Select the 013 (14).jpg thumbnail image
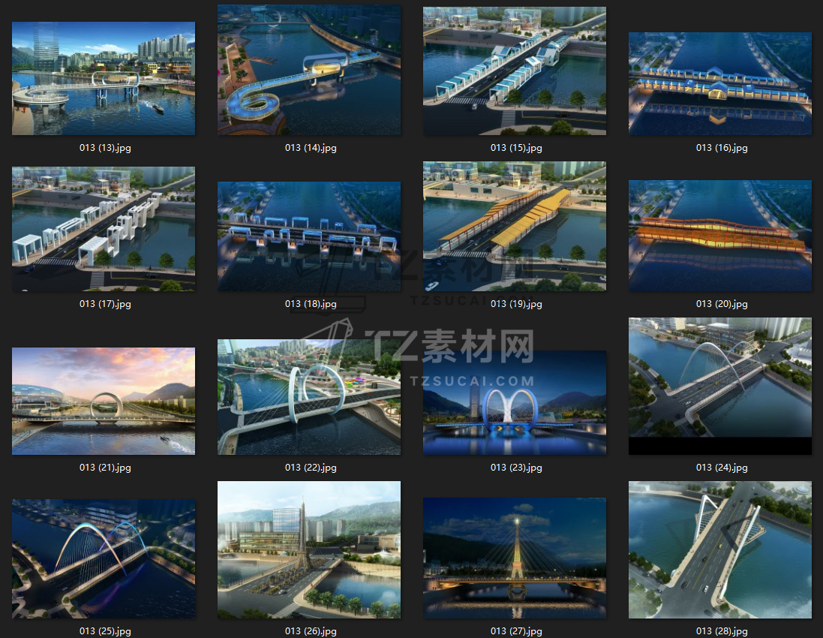823x638 pixels. [x=309, y=70]
